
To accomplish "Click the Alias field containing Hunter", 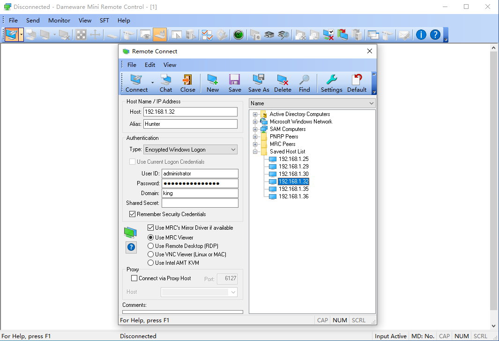I will 190,124.
